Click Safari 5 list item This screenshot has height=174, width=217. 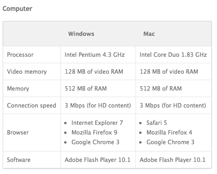[x=156, y=123]
